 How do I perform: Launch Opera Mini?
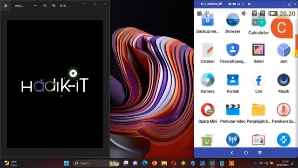tap(208, 113)
